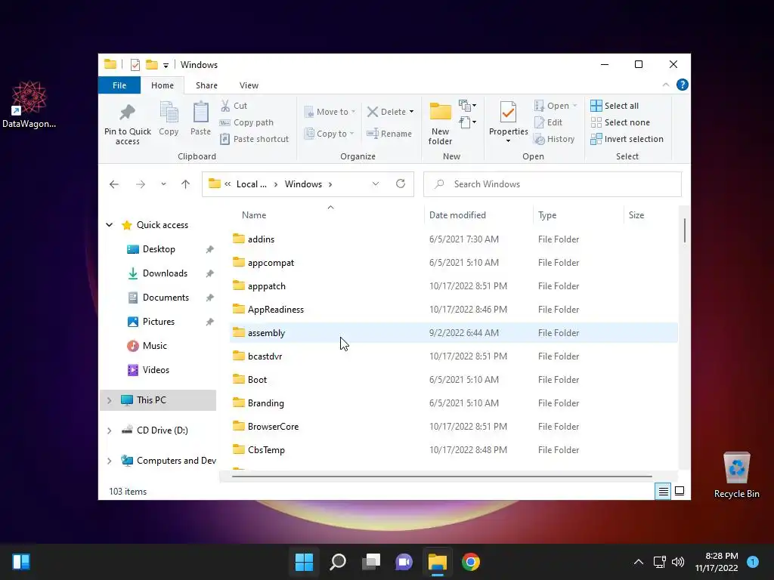Open the File menu tab

point(119,85)
